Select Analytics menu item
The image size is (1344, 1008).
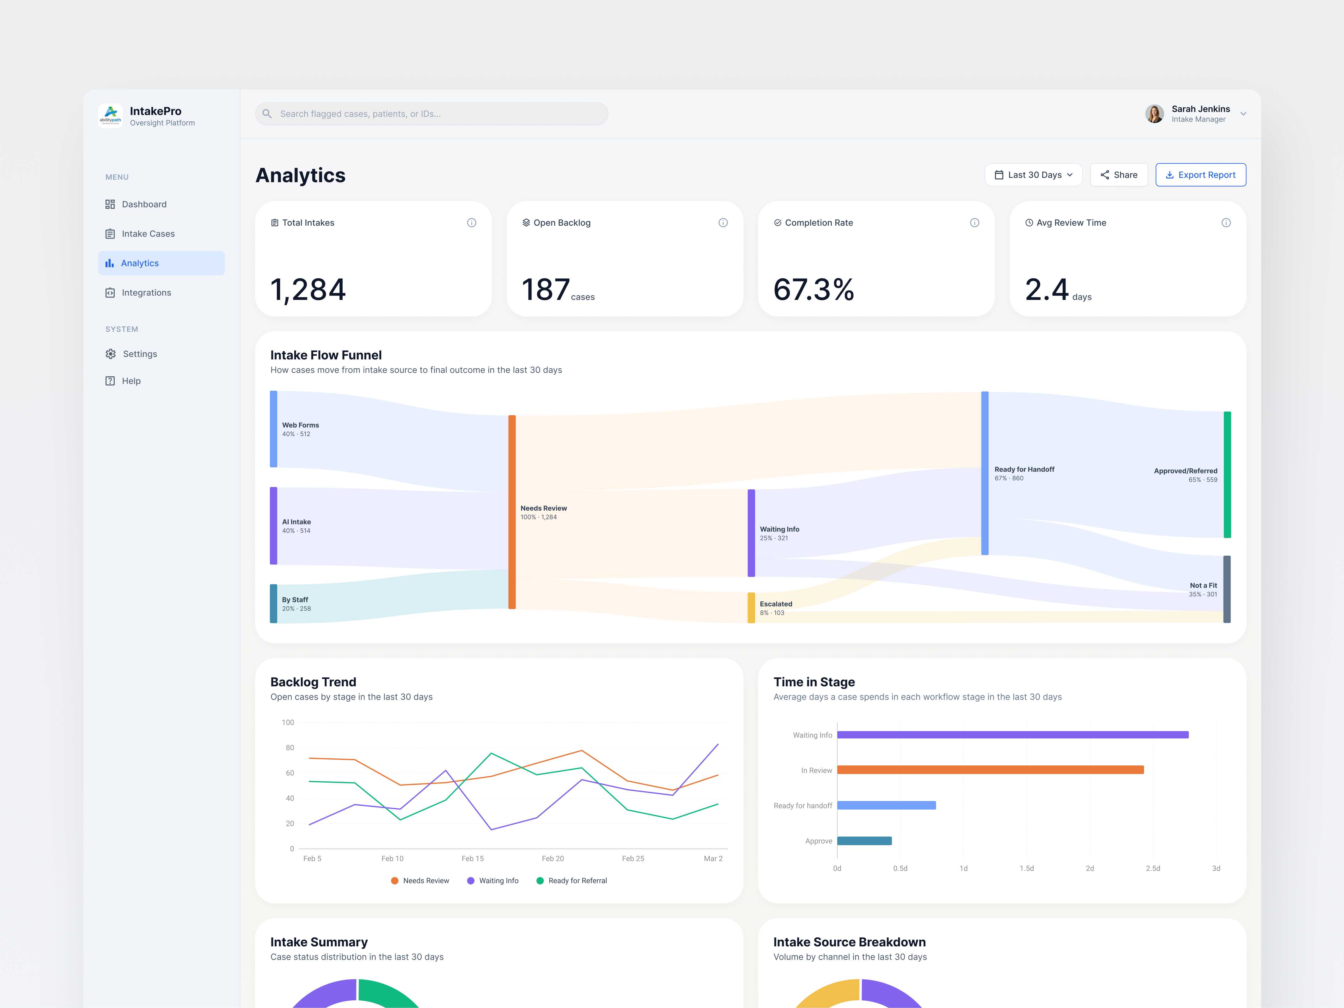(162, 263)
